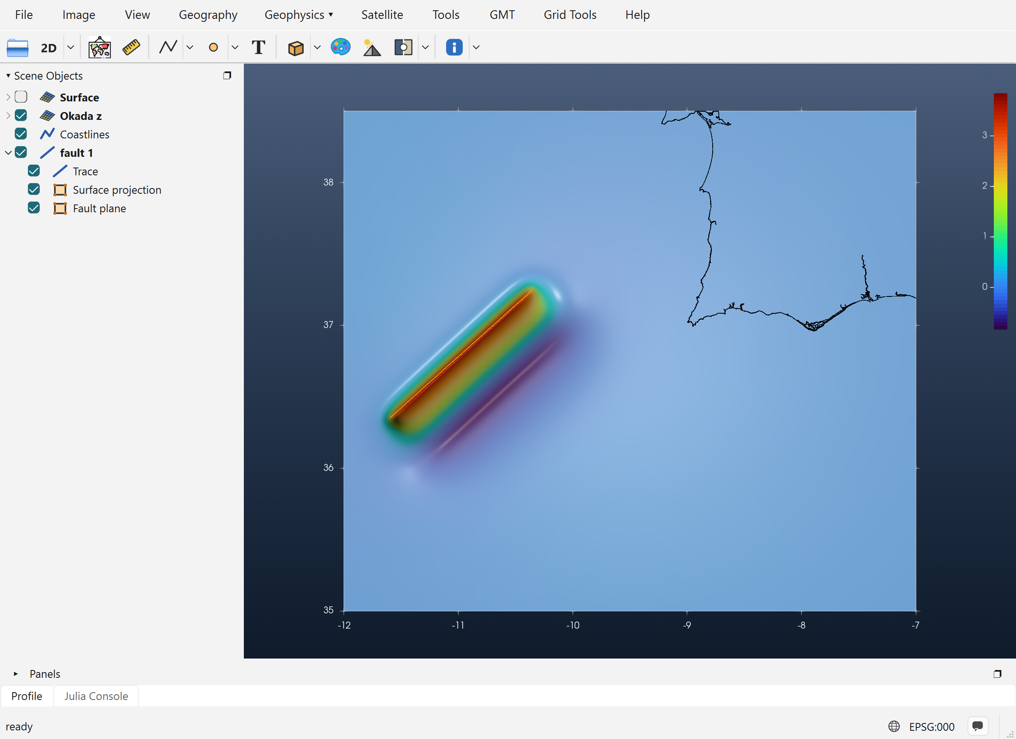Expand the Okada z tree item

(8, 115)
